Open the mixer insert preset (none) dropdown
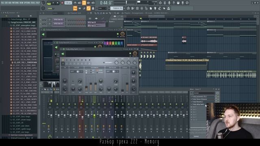The height and width of the screenshot is (146, 260). 204,93
